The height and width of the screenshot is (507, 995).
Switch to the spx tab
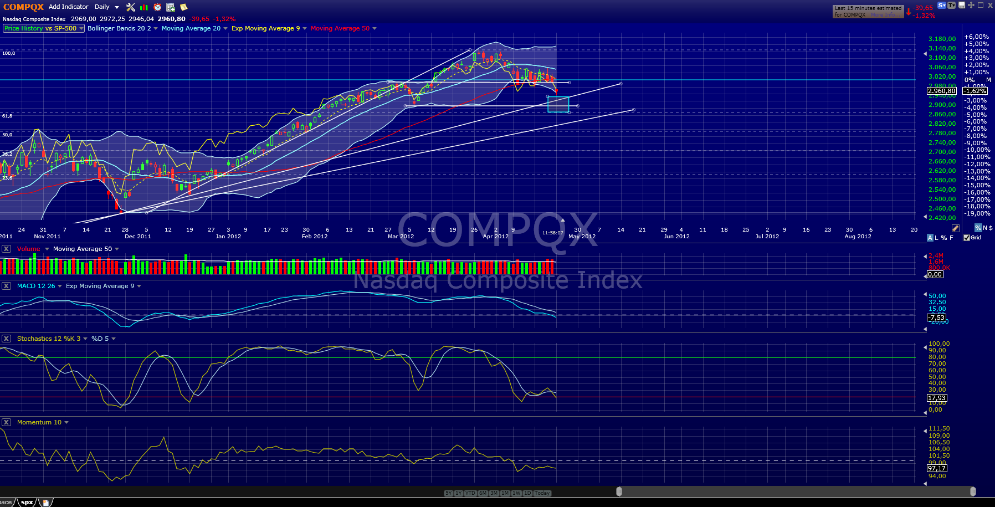27,503
